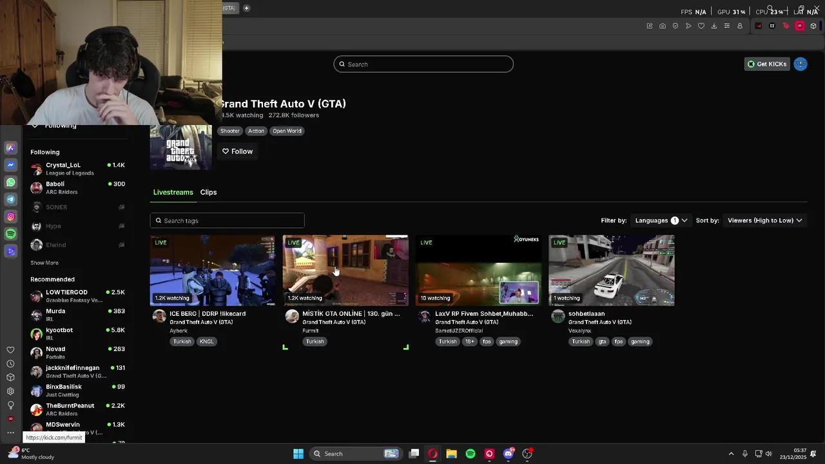Open Baboli channel in Following

pos(77,188)
